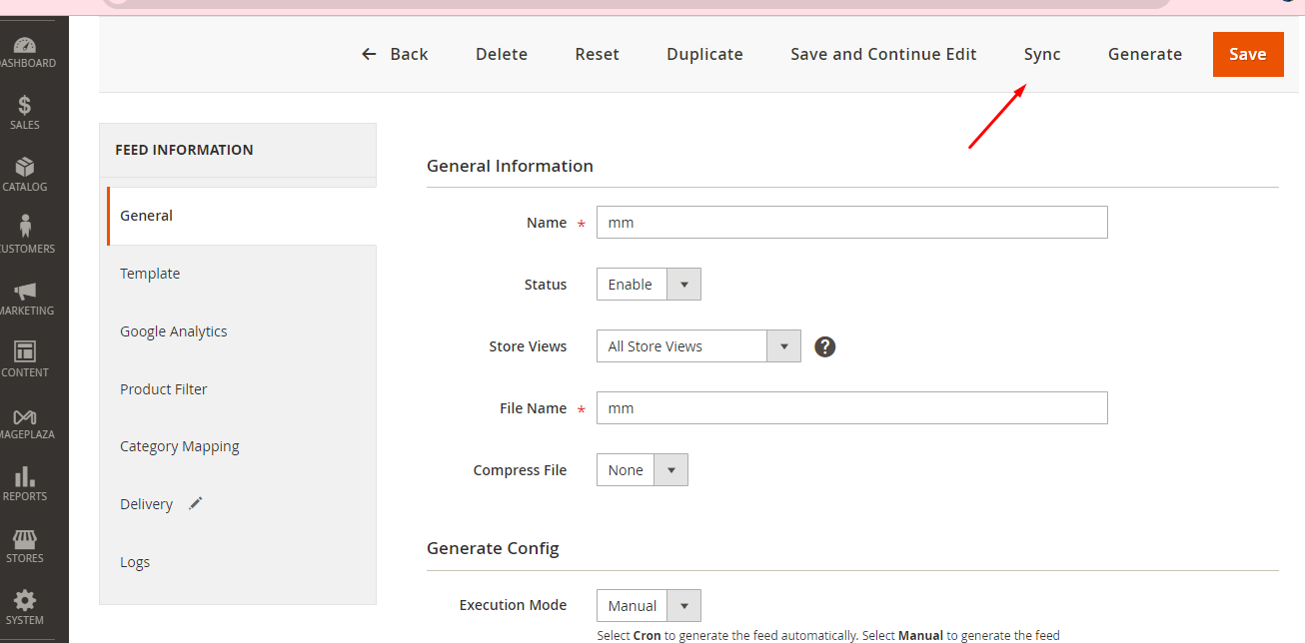Screen dimensions: 1305x643
Task: Expand the Status dropdown
Action: 649,285
